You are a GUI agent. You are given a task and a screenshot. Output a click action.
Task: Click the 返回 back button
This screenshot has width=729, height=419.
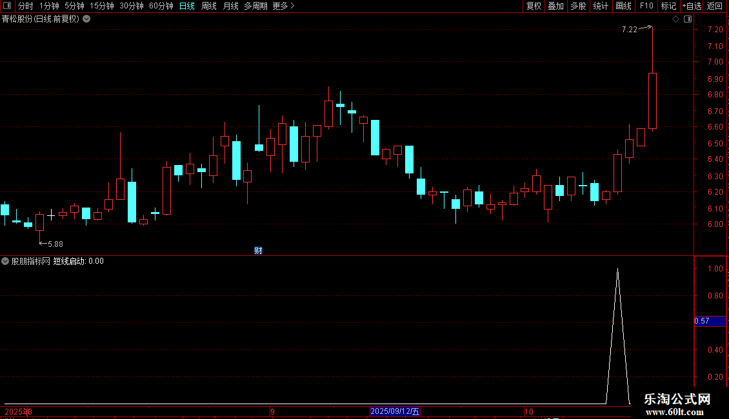[x=715, y=6]
